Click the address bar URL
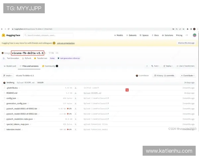 (x=33, y=29)
